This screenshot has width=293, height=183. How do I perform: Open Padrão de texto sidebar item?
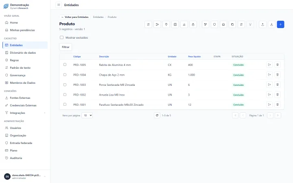tap(25, 68)
